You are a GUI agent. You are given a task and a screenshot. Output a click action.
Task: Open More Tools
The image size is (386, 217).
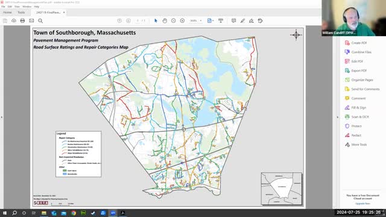click(356, 145)
